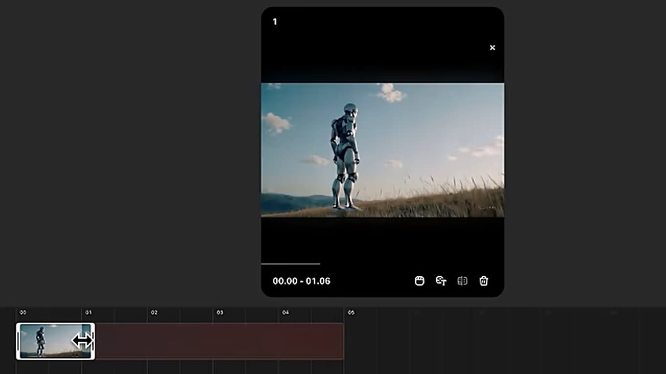Click the left trim handle of the clip
The height and width of the screenshot is (374, 666).
click(x=19, y=341)
